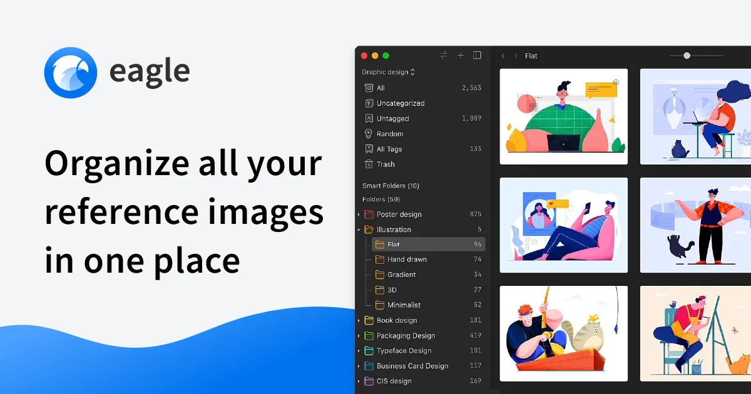Select the All items inbox icon
The image size is (751, 394).
click(x=369, y=88)
